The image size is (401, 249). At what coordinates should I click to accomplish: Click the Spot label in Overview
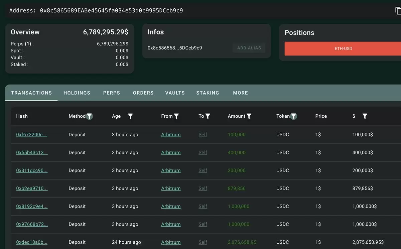click(17, 51)
